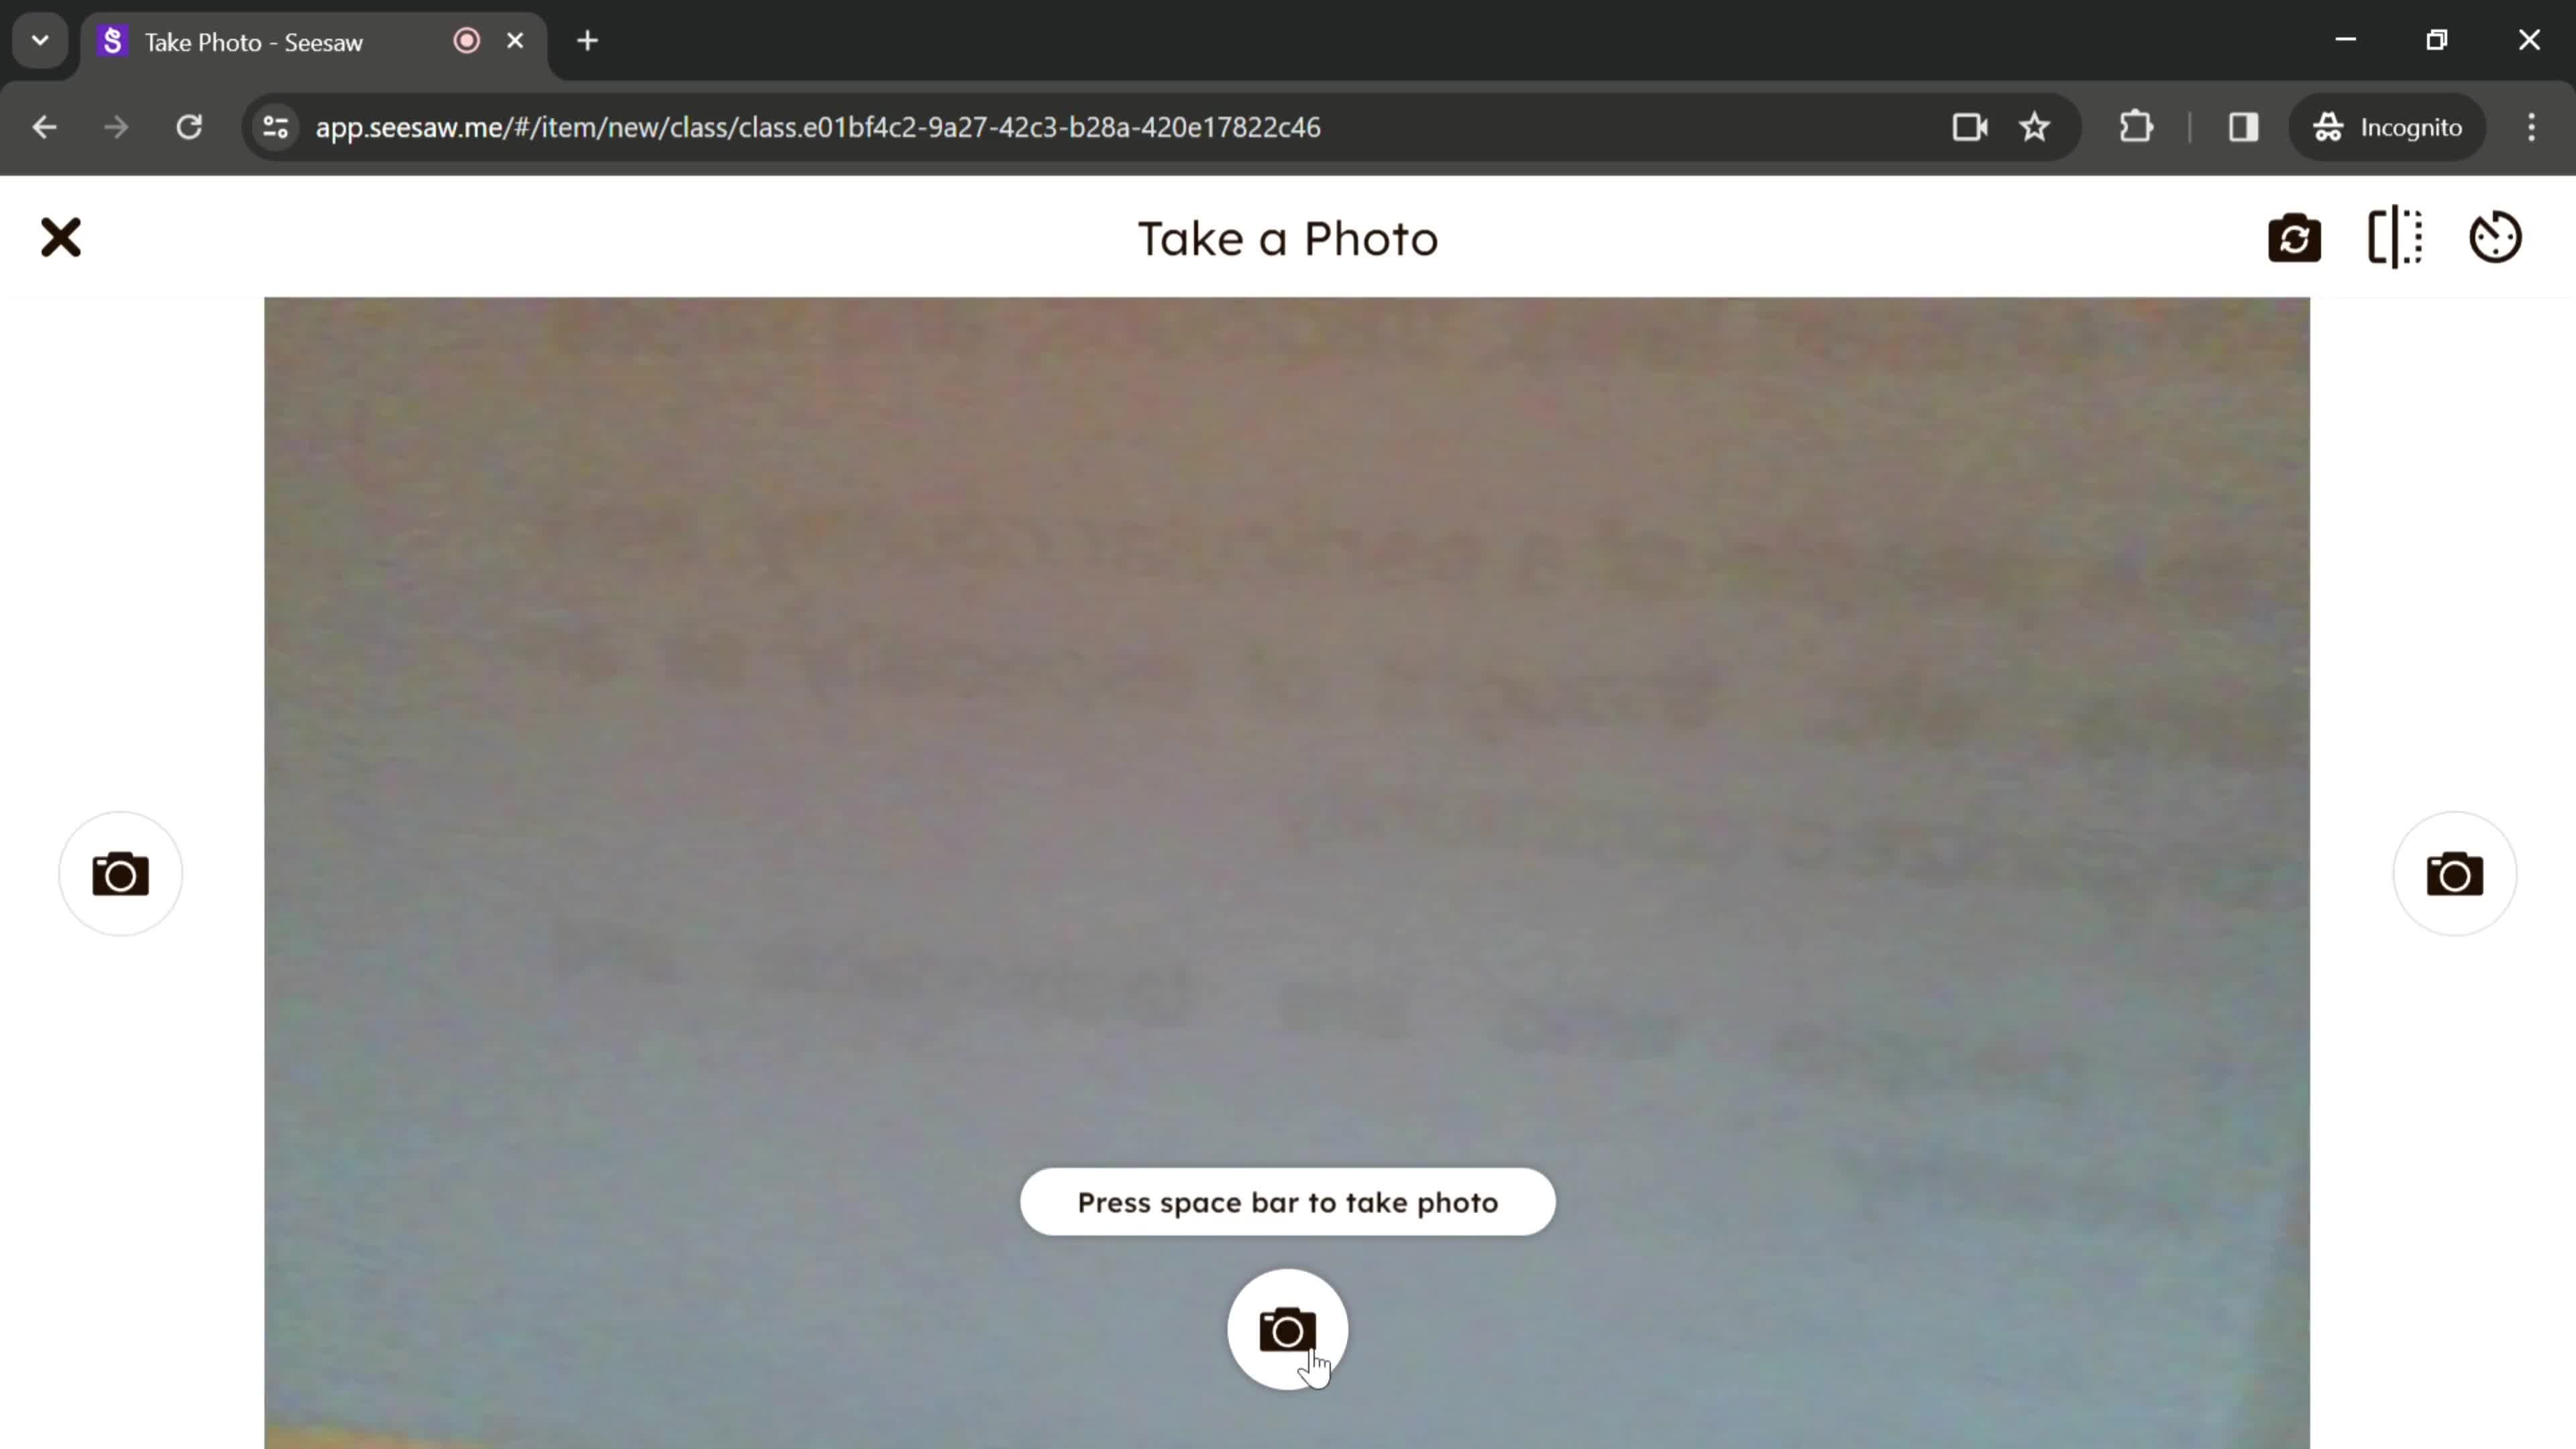
Task: View the camera preview live feed
Action: 1288,867
